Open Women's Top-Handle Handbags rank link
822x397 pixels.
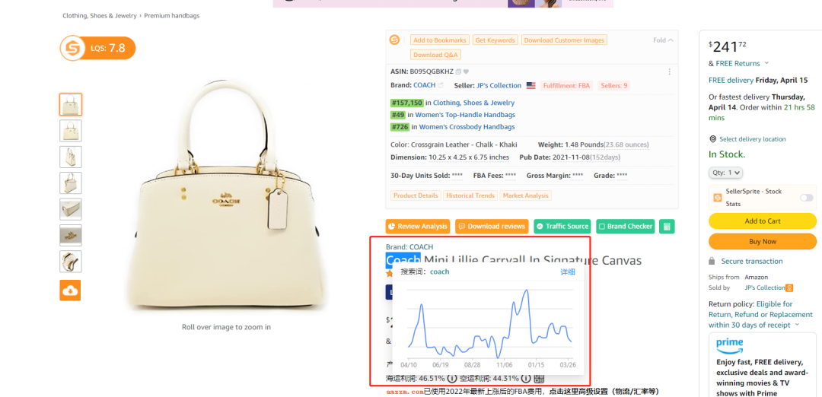(x=465, y=115)
